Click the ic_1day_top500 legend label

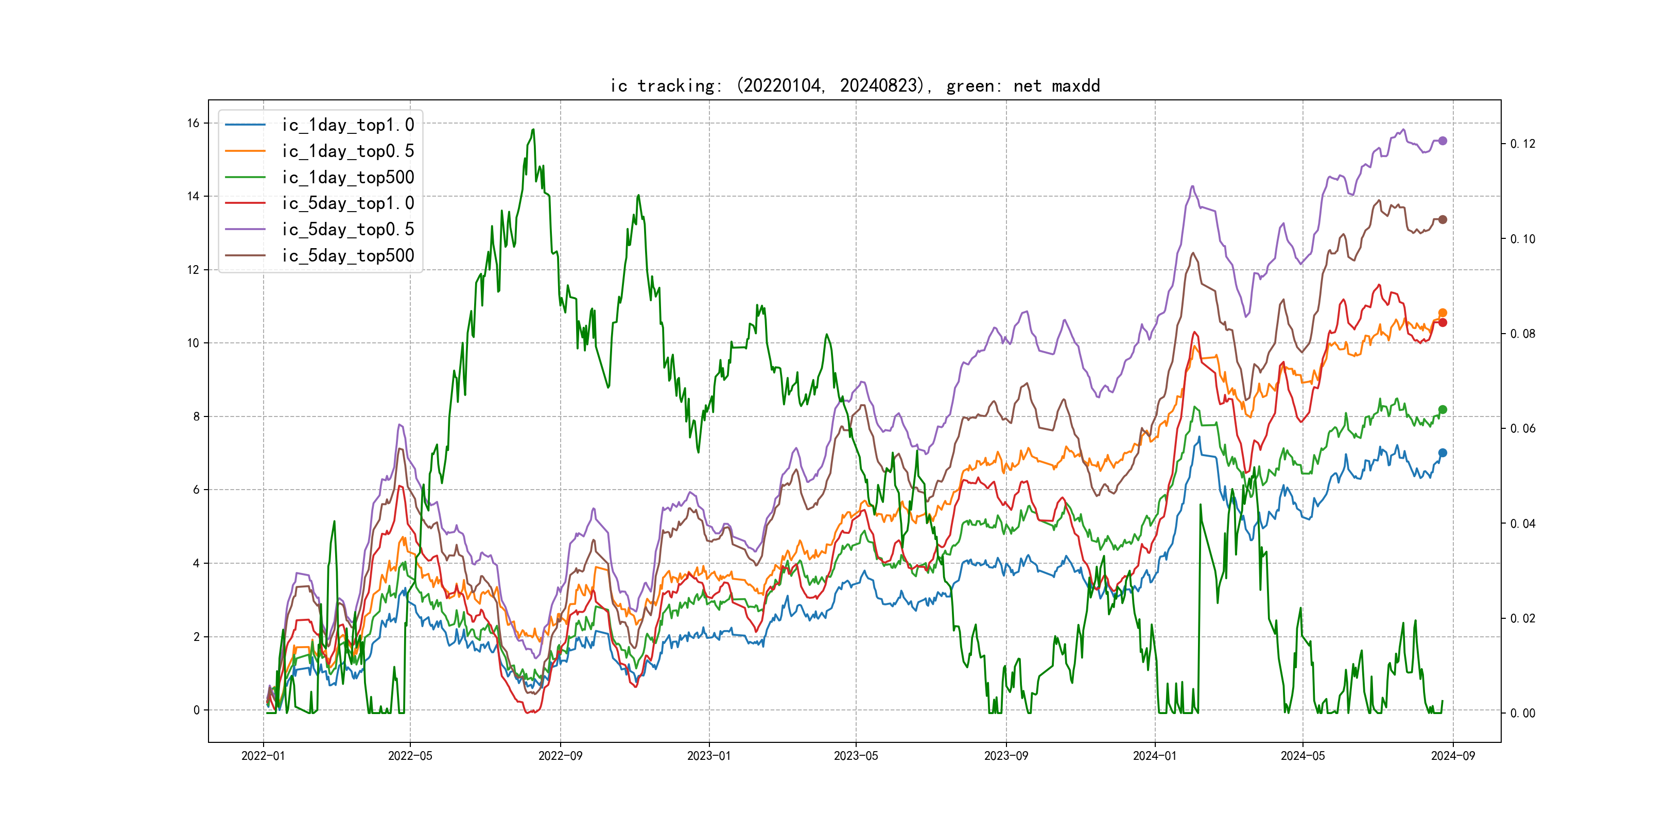(347, 178)
